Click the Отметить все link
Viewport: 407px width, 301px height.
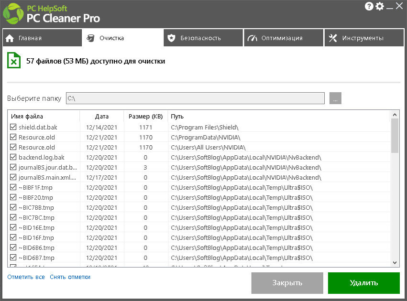pyautogui.click(x=26, y=277)
